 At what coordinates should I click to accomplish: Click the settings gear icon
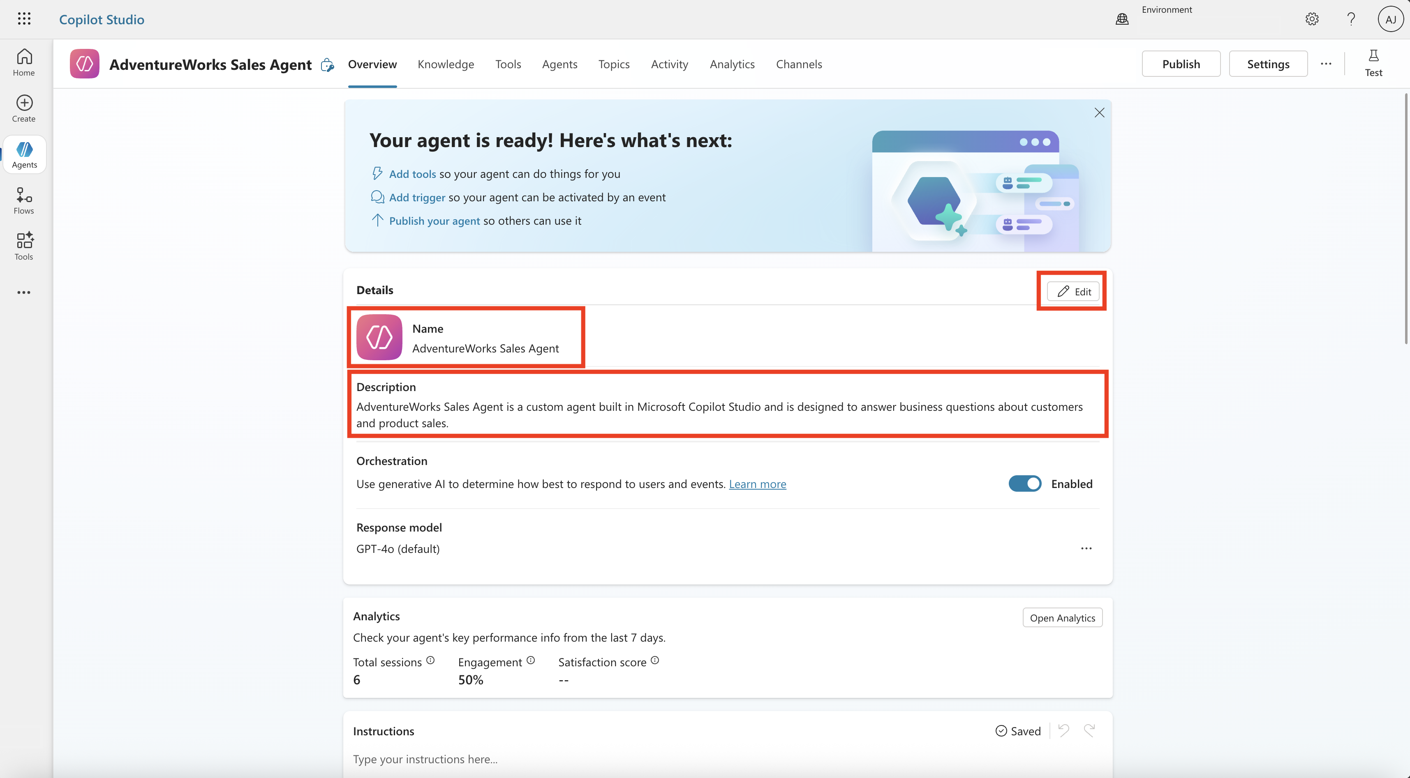click(x=1311, y=19)
